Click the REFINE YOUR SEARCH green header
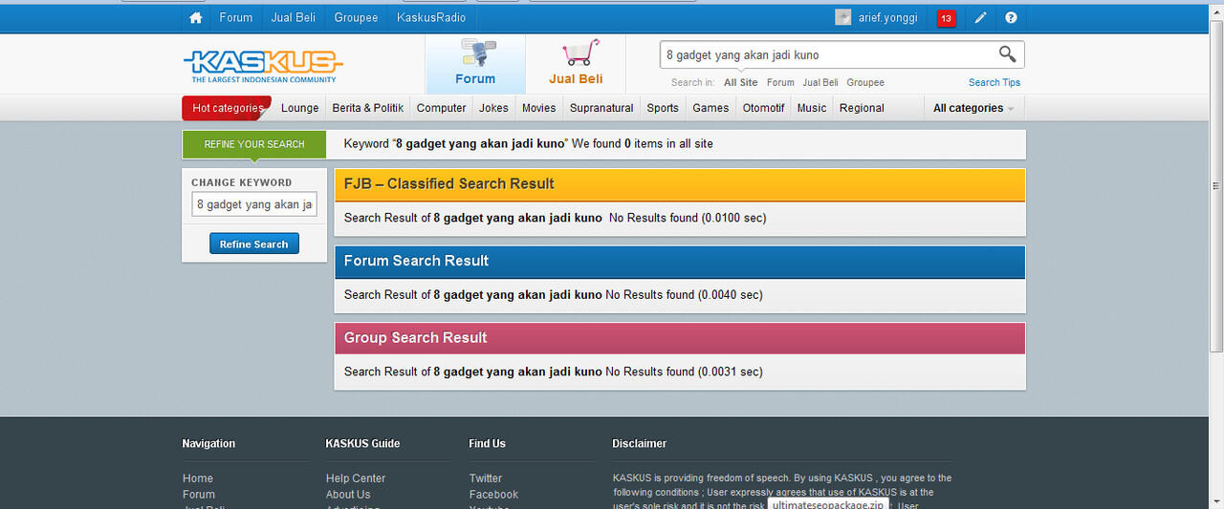The height and width of the screenshot is (509, 1224). [254, 144]
